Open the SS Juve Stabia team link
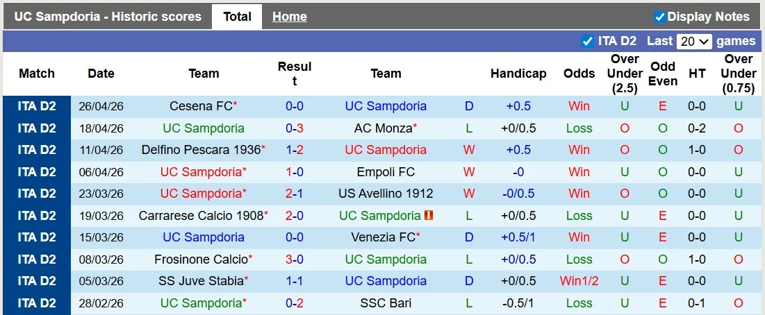The width and height of the screenshot is (765, 315). coord(201,281)
